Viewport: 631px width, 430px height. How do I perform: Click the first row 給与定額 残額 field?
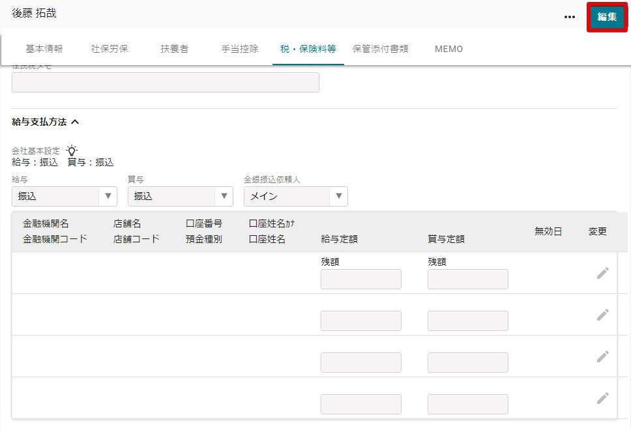click(x=361, y=279)
